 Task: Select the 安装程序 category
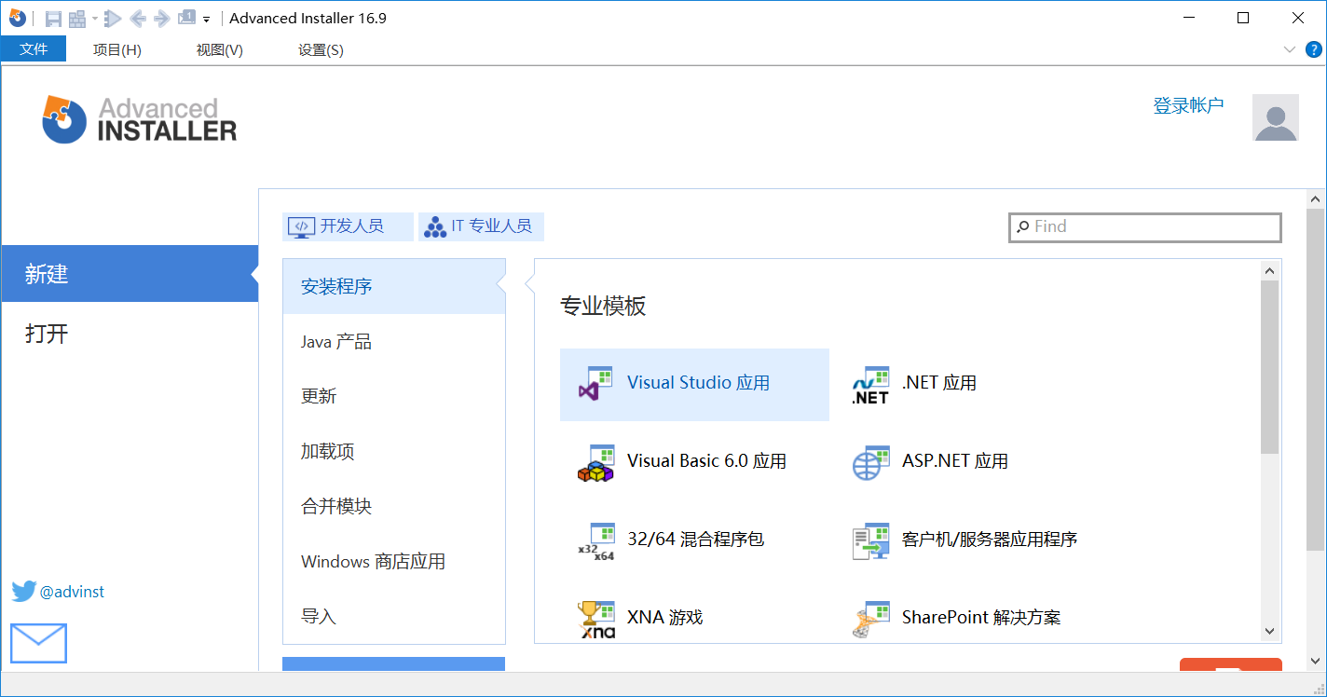pyautogui.click(x=394, y=286)
